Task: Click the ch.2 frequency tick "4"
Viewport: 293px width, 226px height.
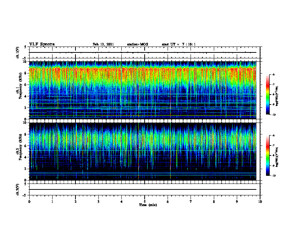Action: click(26, 157)
